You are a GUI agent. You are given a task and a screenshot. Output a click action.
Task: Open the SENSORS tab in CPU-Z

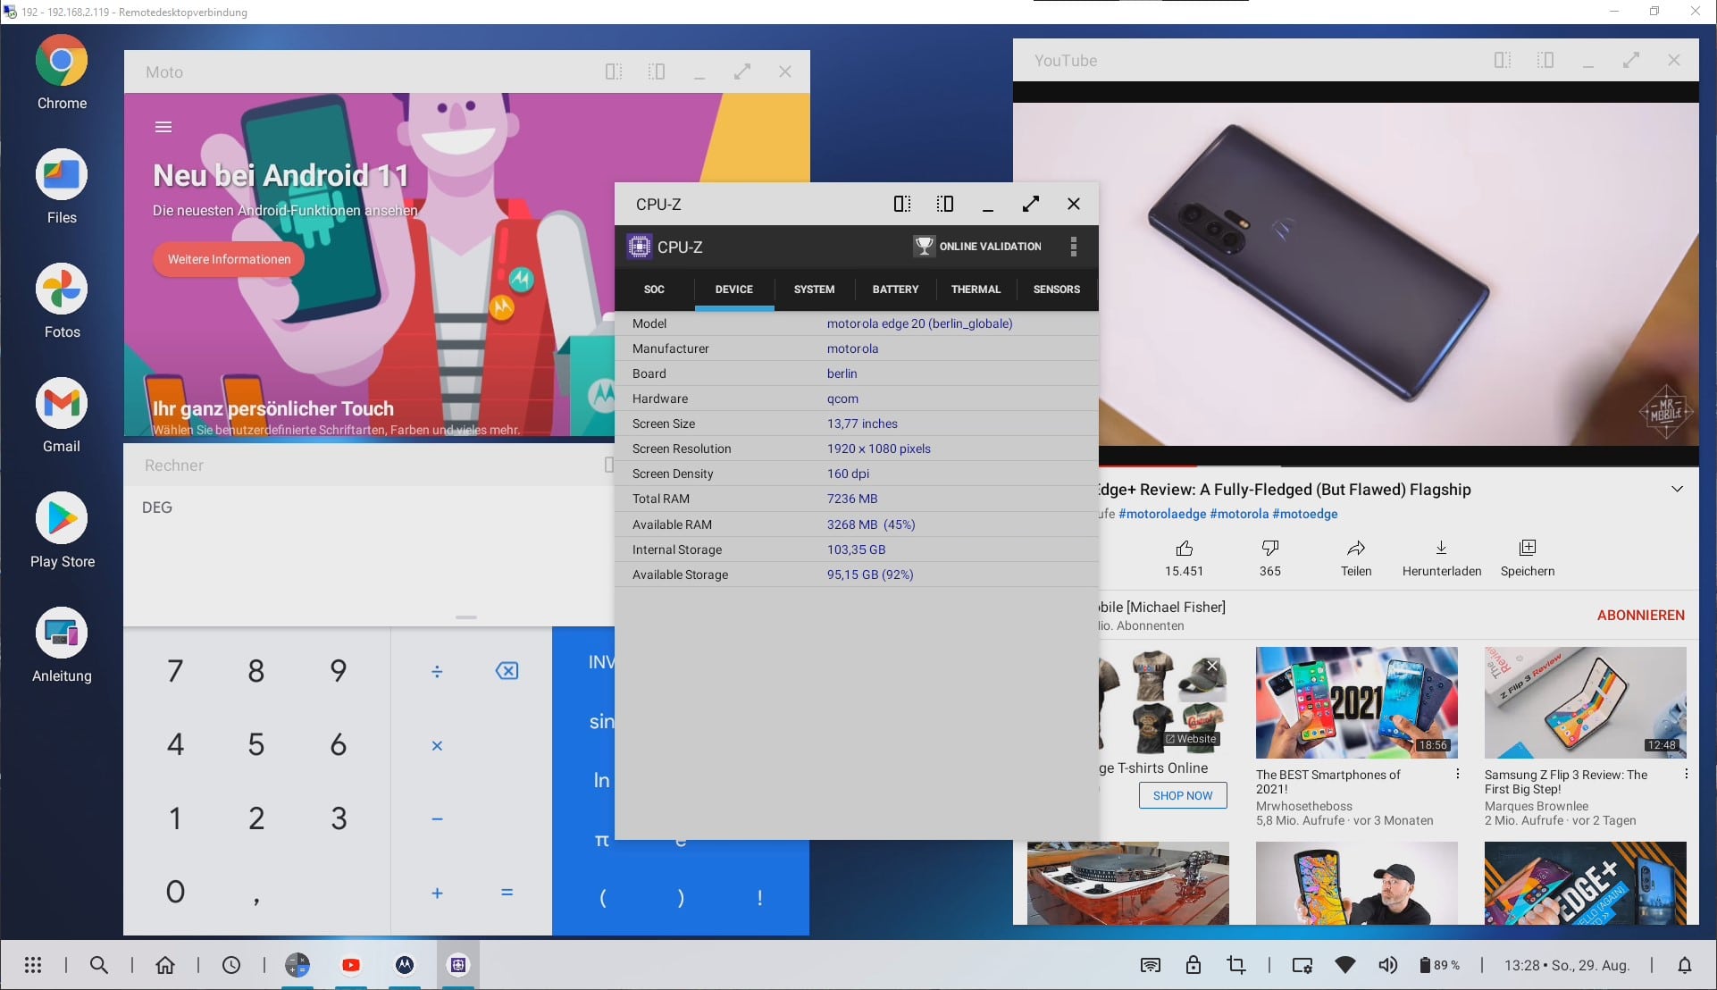tap(1057, 289)
